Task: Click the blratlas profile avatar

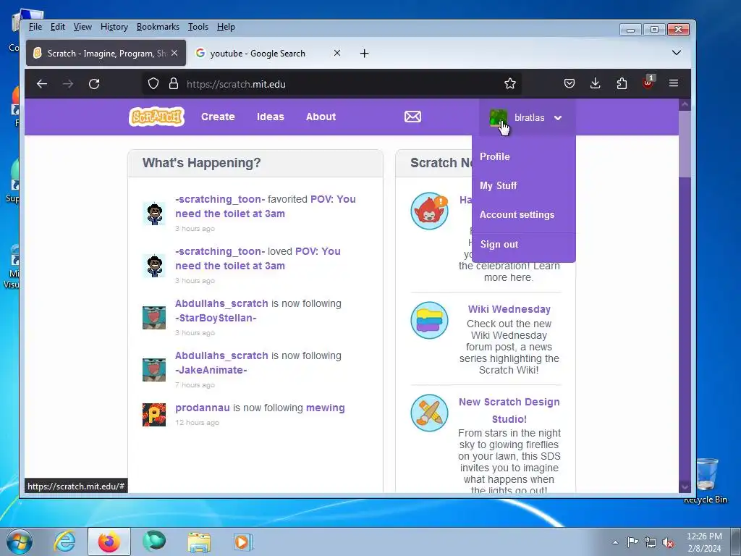Action: coord(498,117)
